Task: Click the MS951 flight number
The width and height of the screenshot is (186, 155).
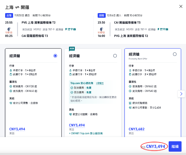Action: coord(130,29)
